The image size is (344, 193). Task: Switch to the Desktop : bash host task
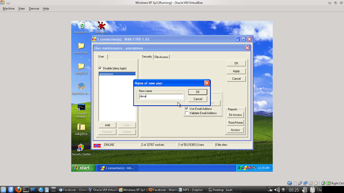(225, 190)
